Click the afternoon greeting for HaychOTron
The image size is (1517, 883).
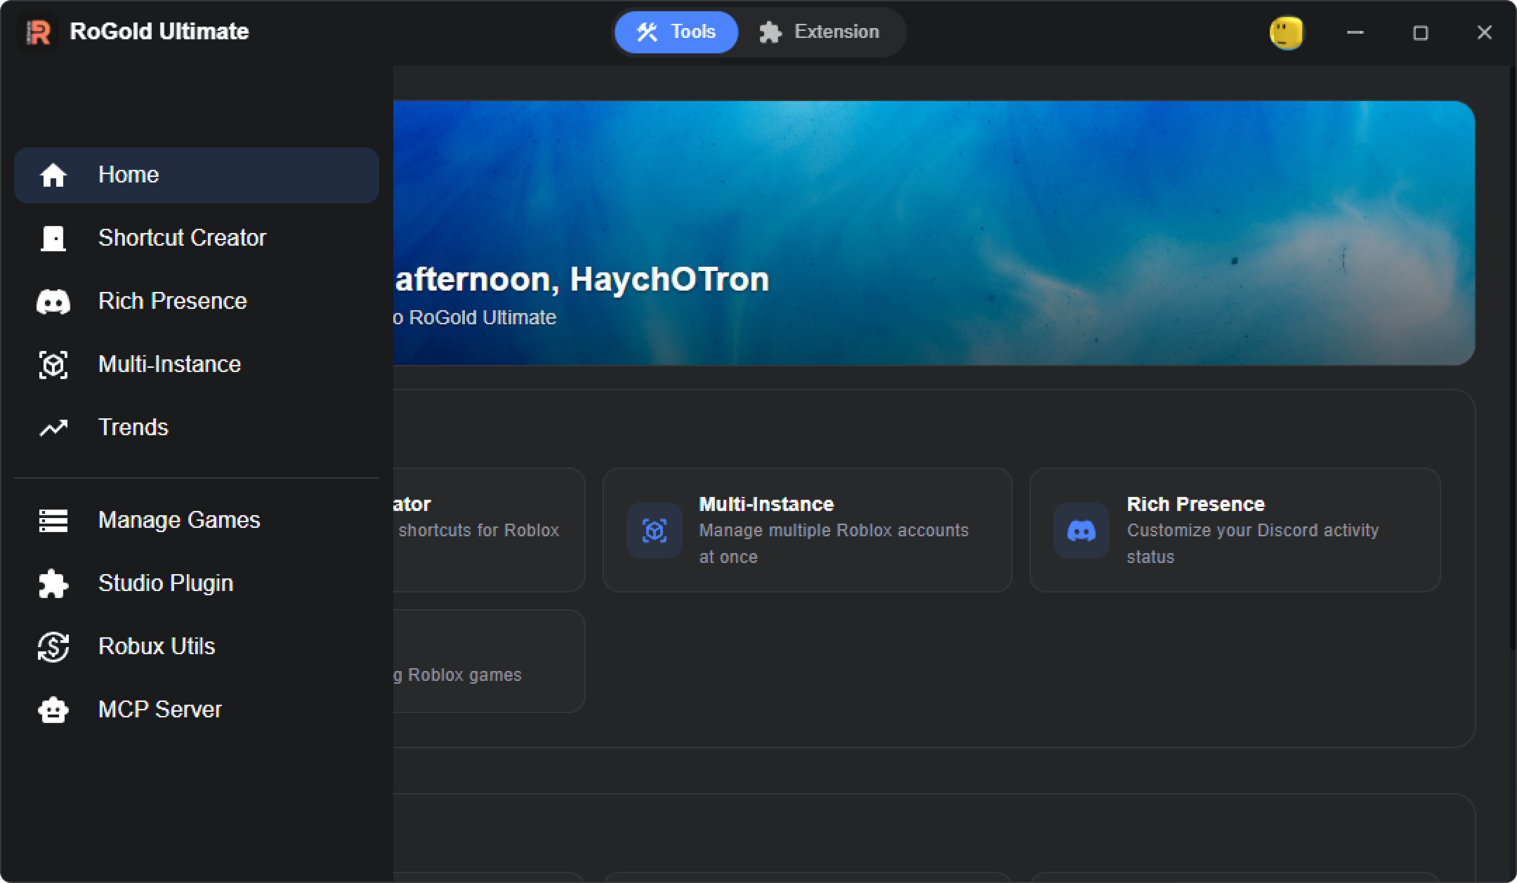(x=582, y=279)
